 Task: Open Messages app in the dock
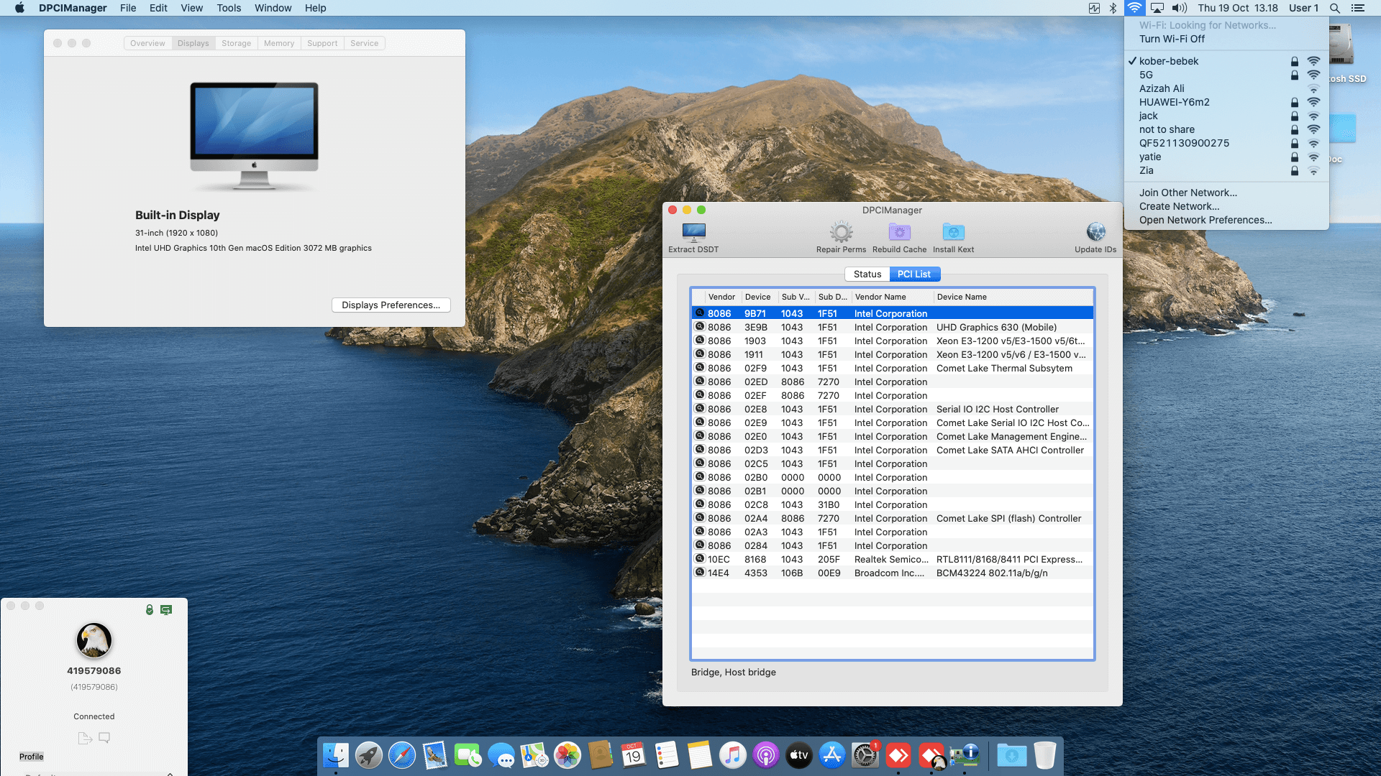[x=501, y=755]
